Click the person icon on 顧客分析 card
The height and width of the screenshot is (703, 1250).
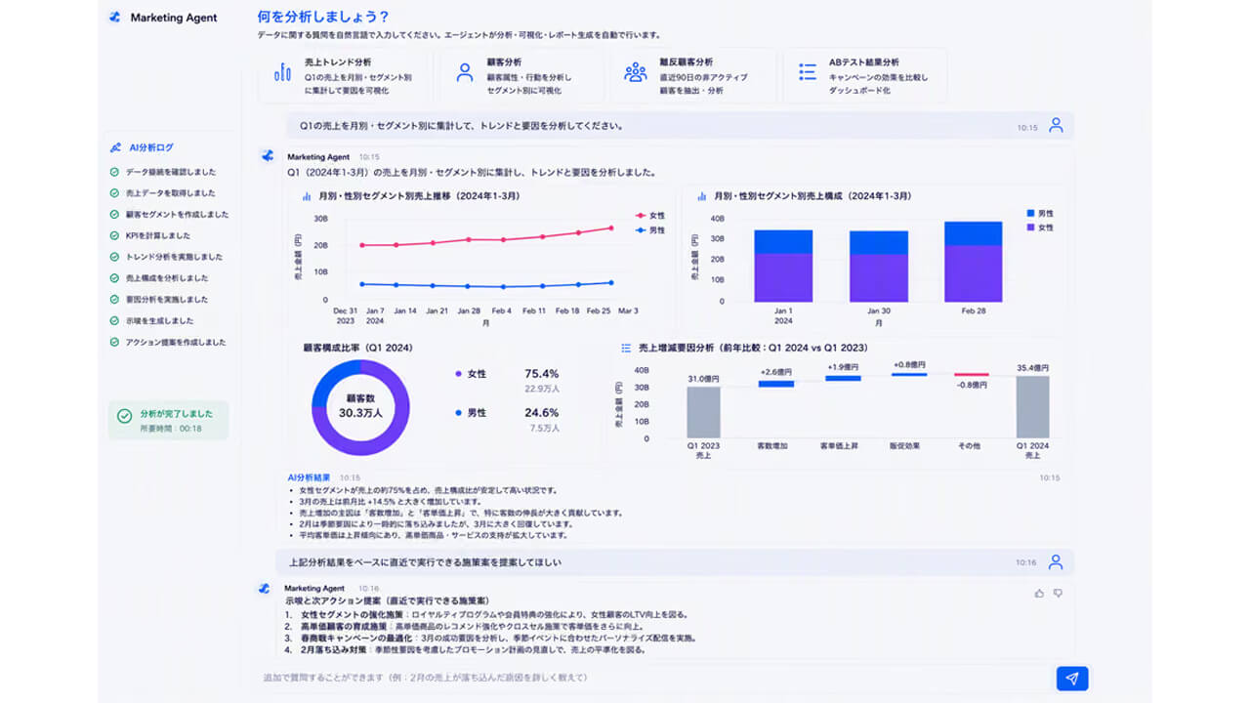(465, 71)
